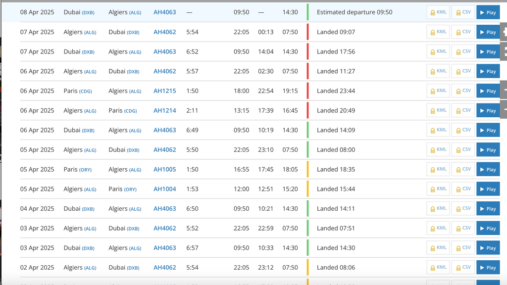The height and width of the screenshot is (285, 507).
Task: Select status text 'Landed 20:49'
Action: coord(336,110)
